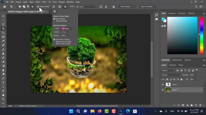Click the Show All Objects icon
The image size is (206, 115).
click(60, 7)
